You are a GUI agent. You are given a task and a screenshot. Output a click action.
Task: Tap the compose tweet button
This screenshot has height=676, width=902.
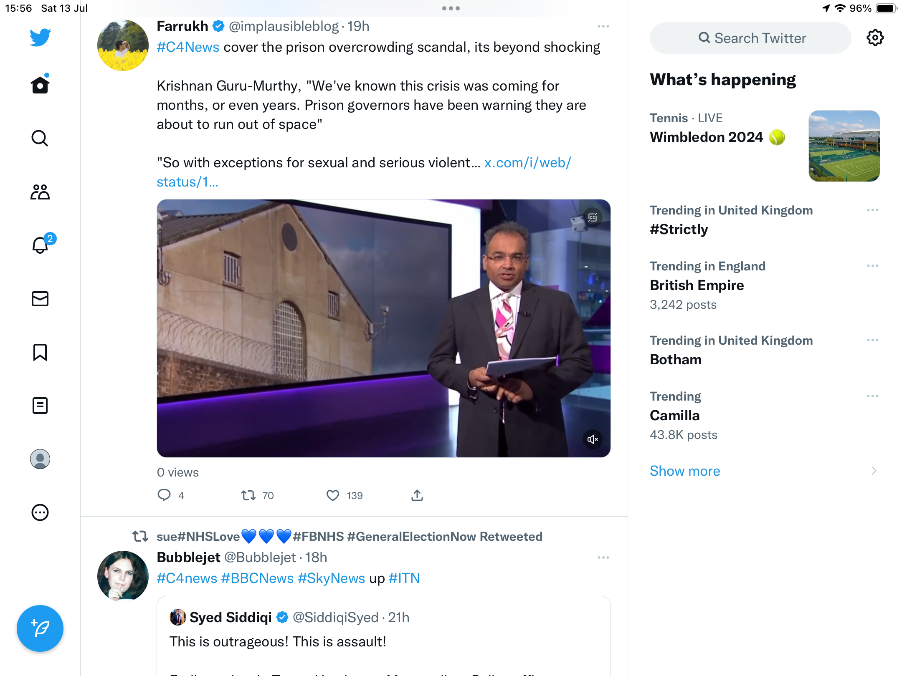coord(40,628)
